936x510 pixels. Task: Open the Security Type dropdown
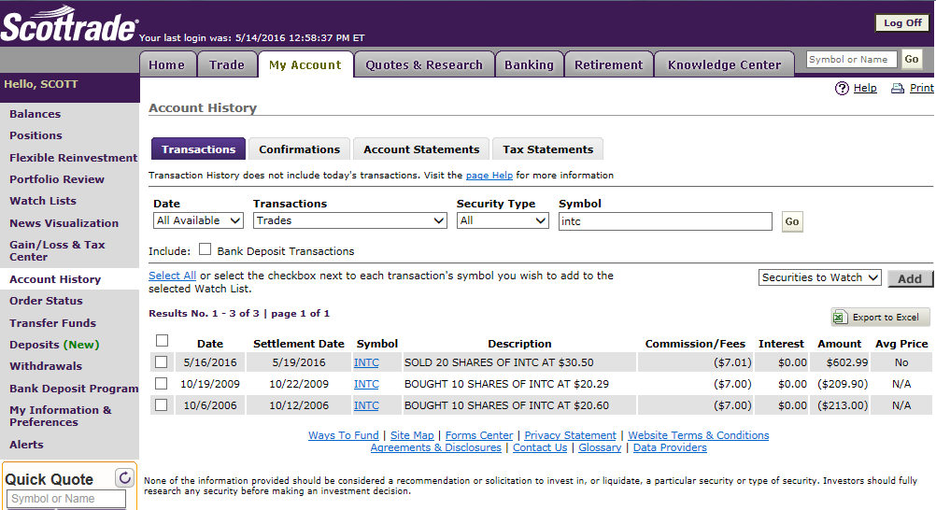click(502, 221)
